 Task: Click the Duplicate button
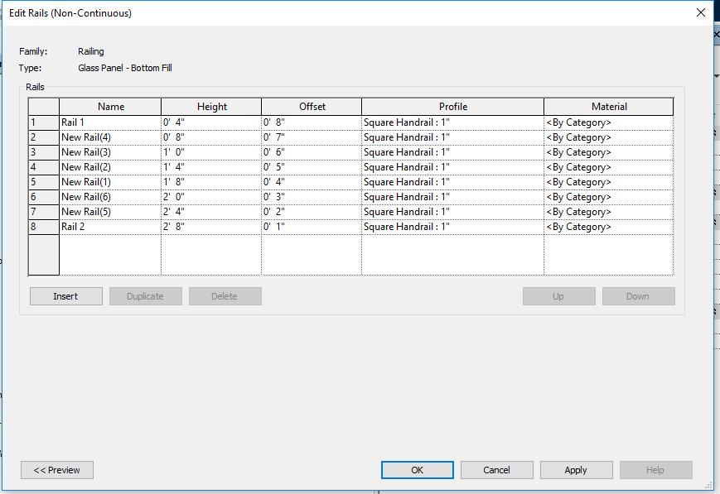point(145,295)
